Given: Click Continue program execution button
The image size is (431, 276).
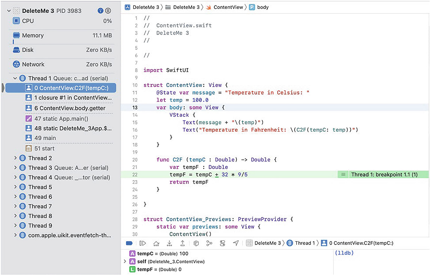Looking at the screenshot, I should coord(143,243).
